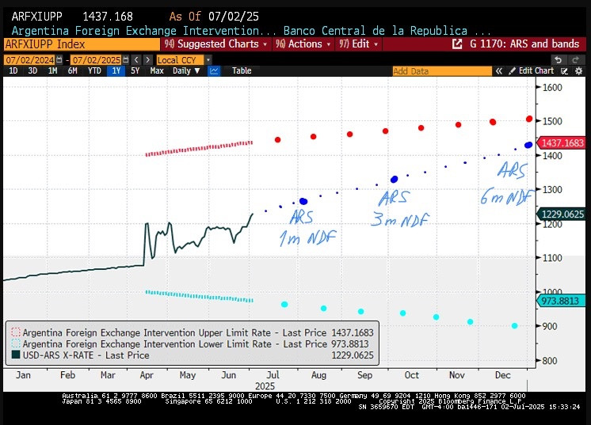Click the pop-out icon before G 1170
Image resolution: width=591 pixels, height=425 pixels.
coord(457,44)
